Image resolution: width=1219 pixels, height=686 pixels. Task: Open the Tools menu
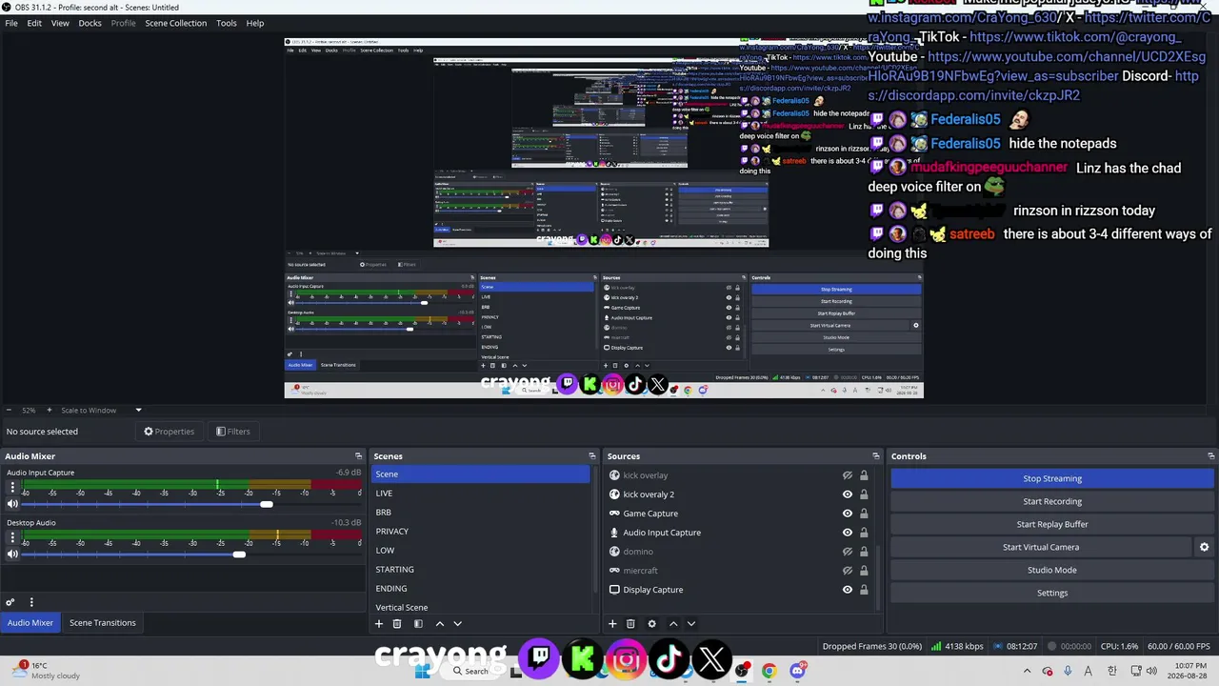227,23
